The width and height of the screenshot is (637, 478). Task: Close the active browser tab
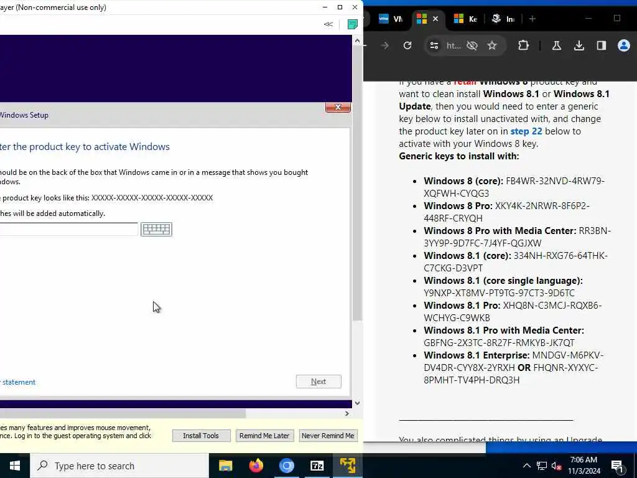pyautogui.click(x=435, y=19)
